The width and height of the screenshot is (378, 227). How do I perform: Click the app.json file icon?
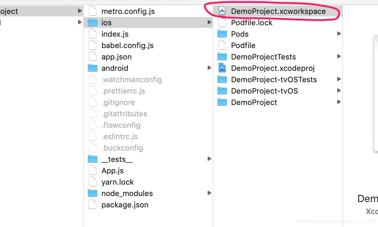click(93, 57)
